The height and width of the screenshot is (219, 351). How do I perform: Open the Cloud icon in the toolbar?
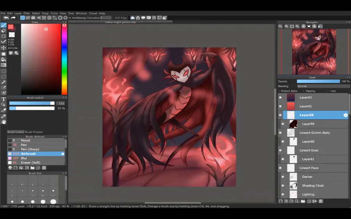coord(133,18)
